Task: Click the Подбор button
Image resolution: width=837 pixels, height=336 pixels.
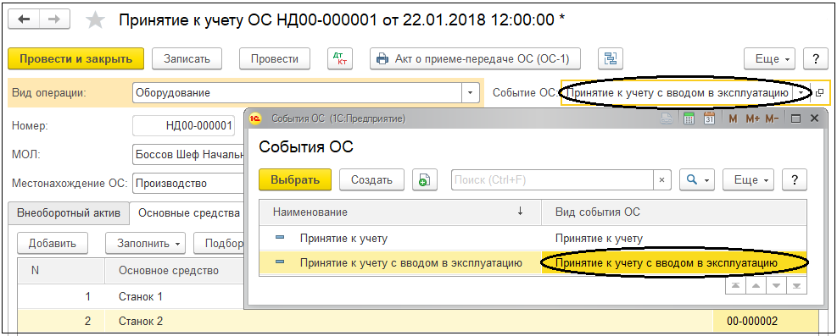Action: [x=219, y=244]
